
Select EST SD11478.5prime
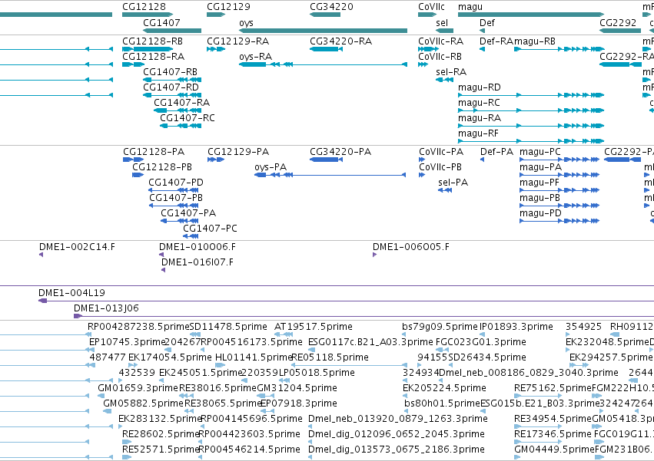pyautogui.click(x=228, y=327)
